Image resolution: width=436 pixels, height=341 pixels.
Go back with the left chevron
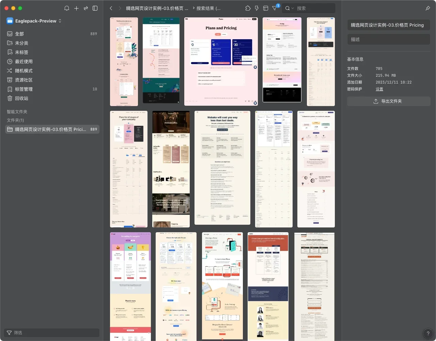pos(111,8)
